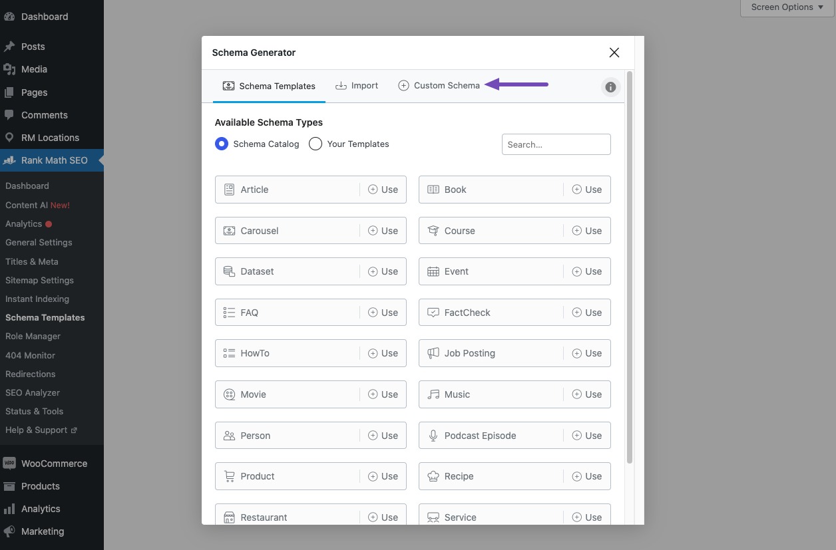Click the Podcast Episode microphone icon
The image size is (836, 550).
433,436
